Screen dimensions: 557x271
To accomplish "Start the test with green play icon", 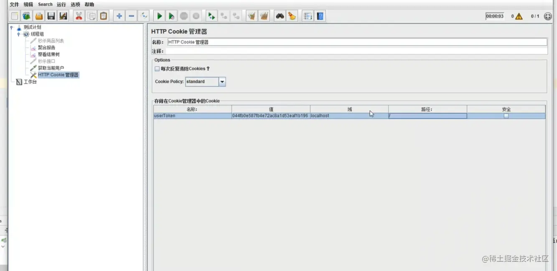I will coord(159,16).
